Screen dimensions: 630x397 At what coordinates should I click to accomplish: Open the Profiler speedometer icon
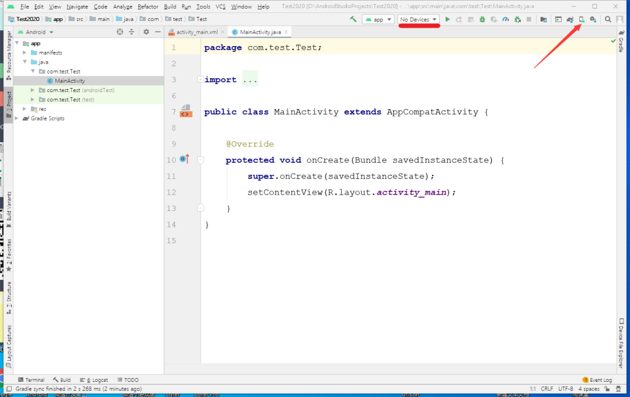coord(505,19)
